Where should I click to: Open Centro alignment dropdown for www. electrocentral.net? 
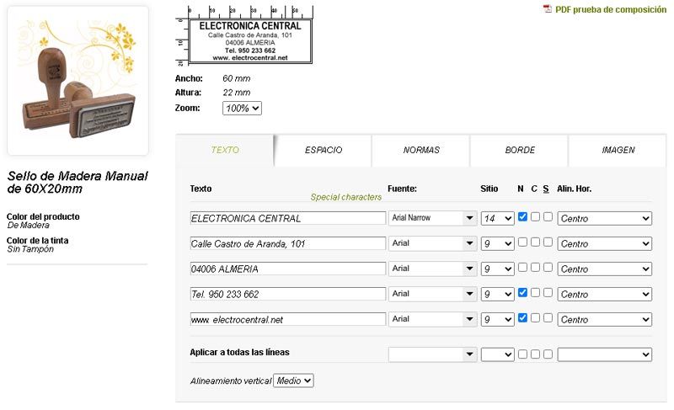point(604,319)
